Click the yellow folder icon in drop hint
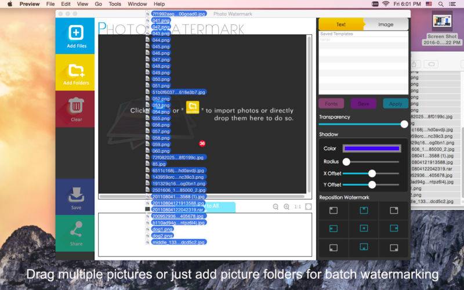This screenshot has height=290, width=464. tap(193, 107)
